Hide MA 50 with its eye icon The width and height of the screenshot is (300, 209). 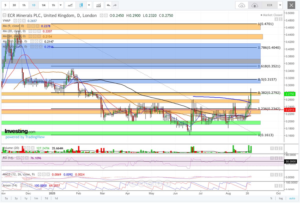30,36
